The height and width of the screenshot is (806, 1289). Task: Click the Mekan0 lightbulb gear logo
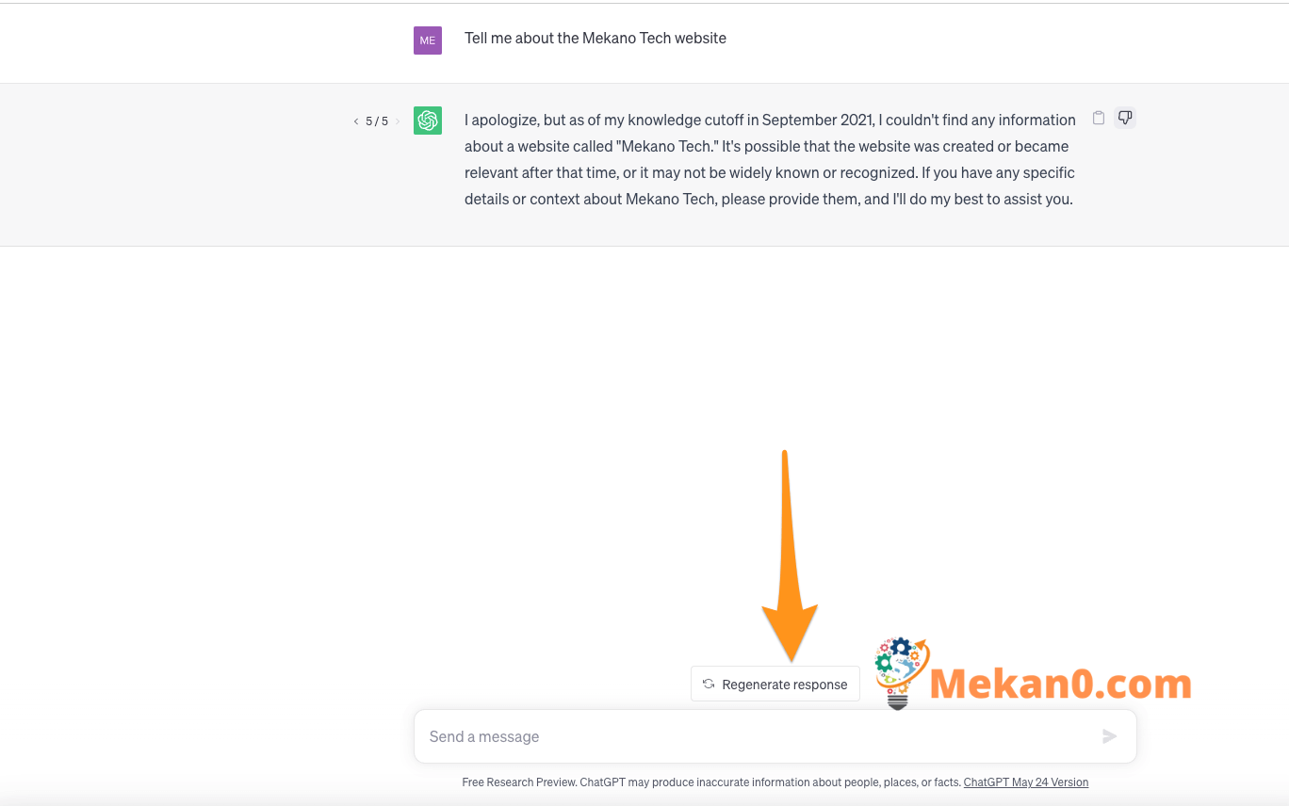[900, 673]
